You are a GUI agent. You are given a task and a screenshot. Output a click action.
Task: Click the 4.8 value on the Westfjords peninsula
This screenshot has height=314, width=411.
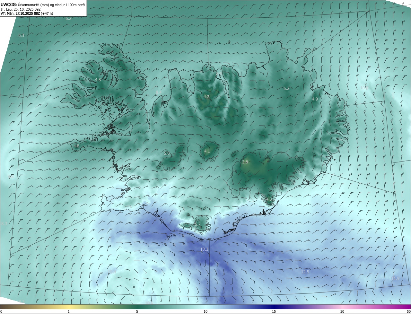[98, 80]
